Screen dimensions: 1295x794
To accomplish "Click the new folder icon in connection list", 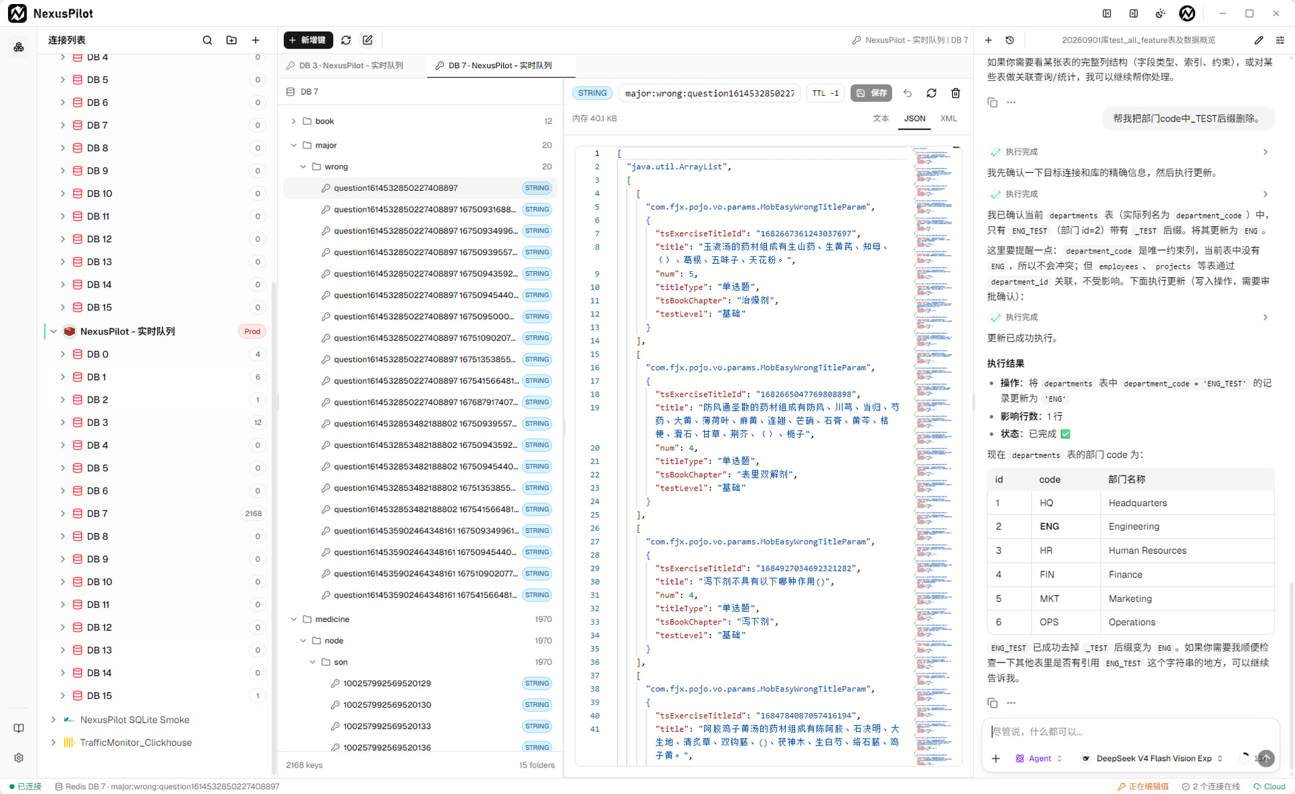I will [231, 40].
